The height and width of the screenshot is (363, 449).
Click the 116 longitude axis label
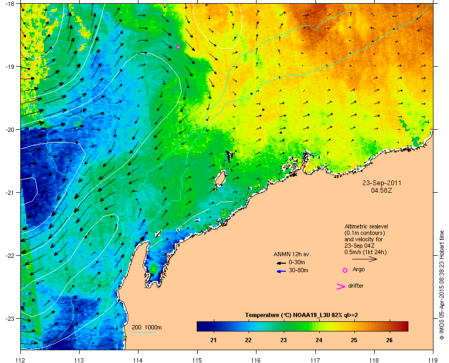coord(256,360)
